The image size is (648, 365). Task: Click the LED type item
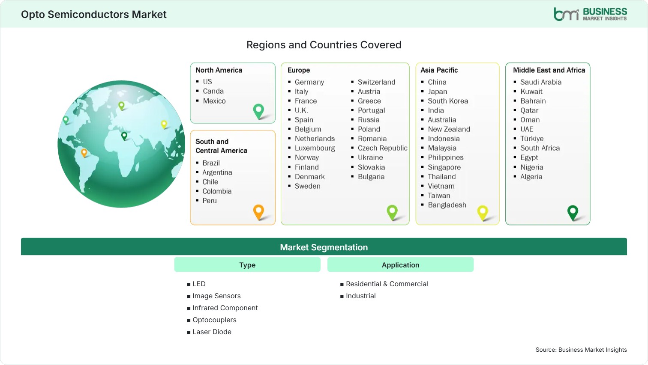coord(199,284)
